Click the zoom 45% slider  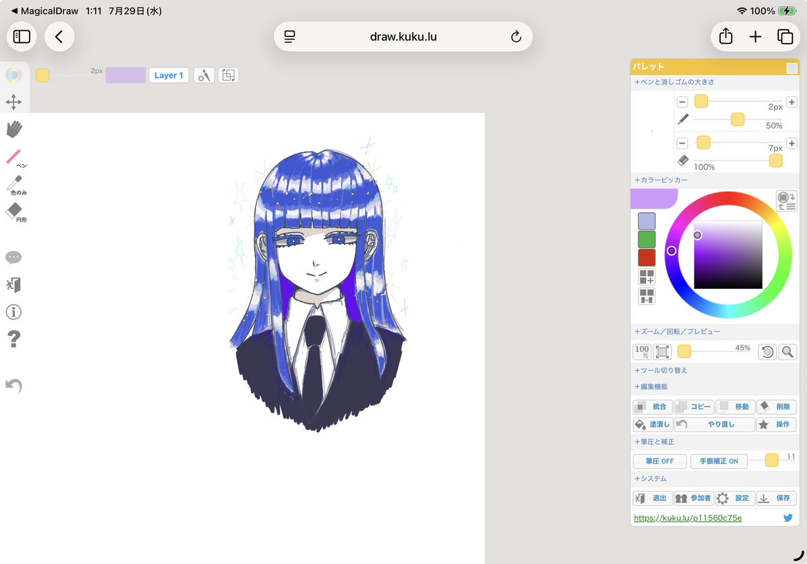coord(715,351)
